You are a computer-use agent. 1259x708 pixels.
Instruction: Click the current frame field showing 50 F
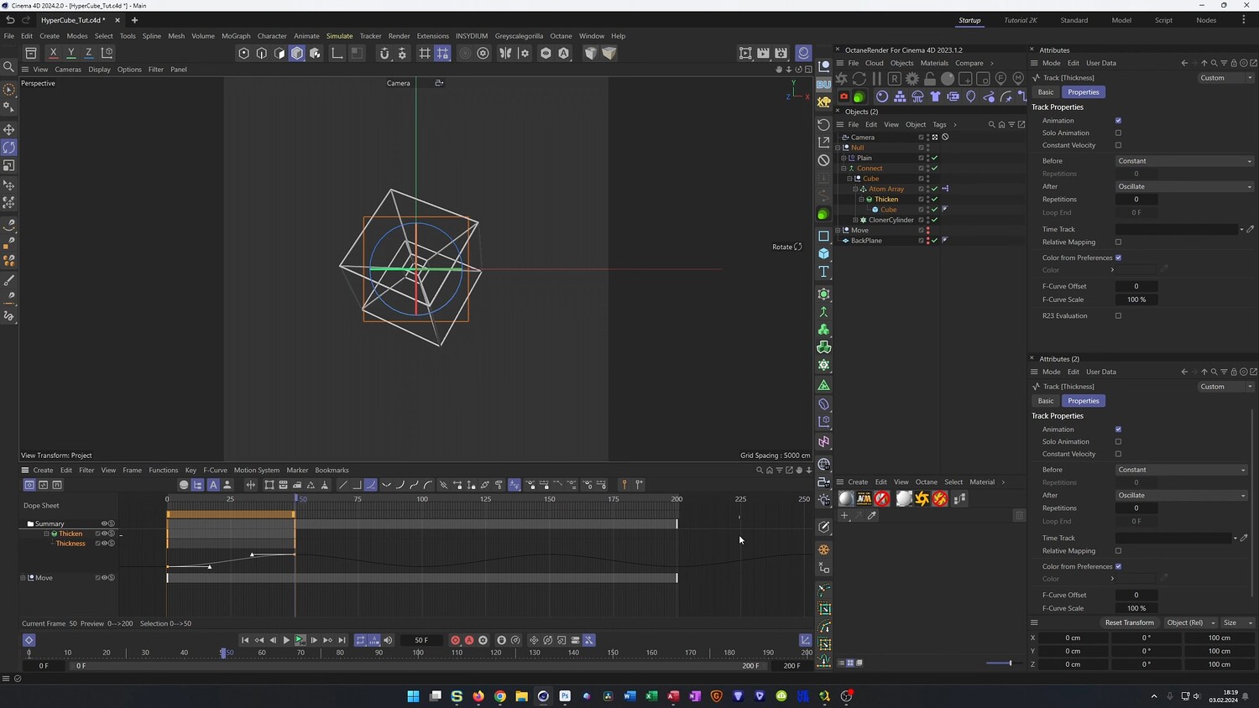(x=421, y=640)
